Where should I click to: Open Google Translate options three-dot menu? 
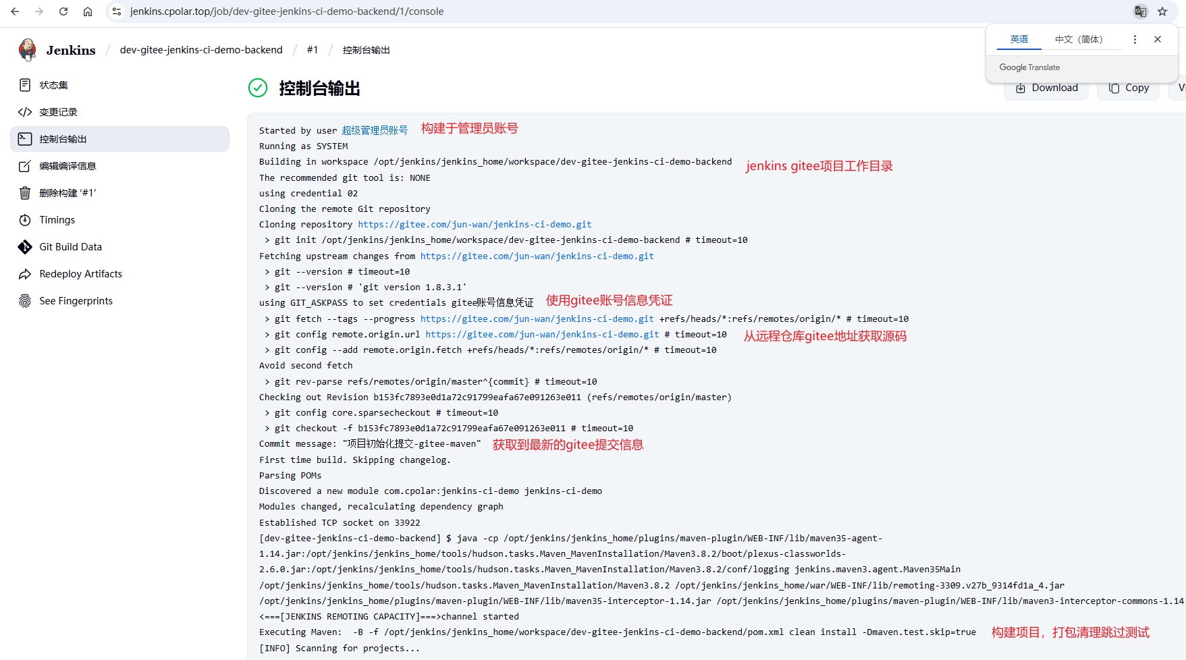pos(1135,39)
